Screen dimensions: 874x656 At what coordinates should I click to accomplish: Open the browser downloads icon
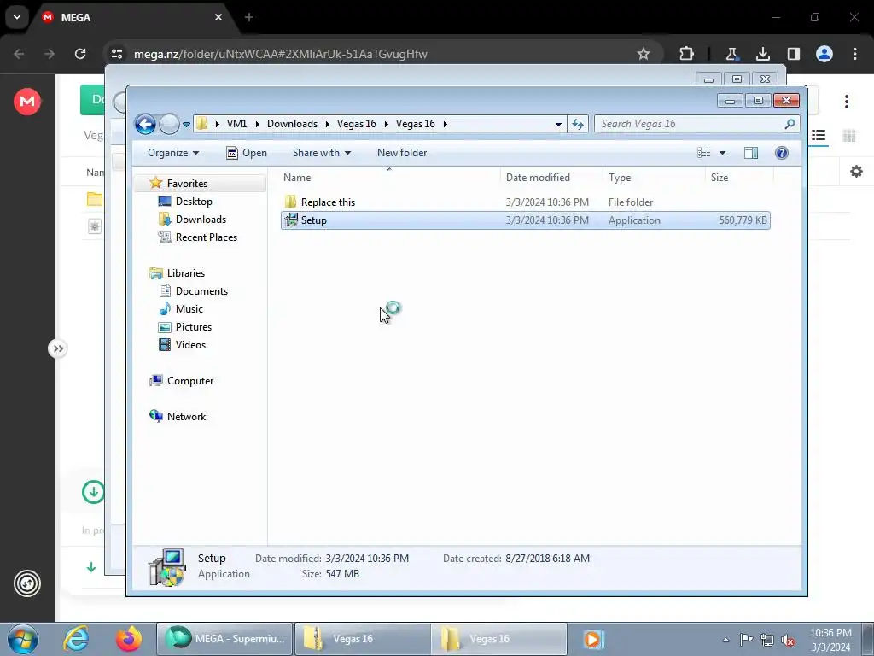pos(762,54)
